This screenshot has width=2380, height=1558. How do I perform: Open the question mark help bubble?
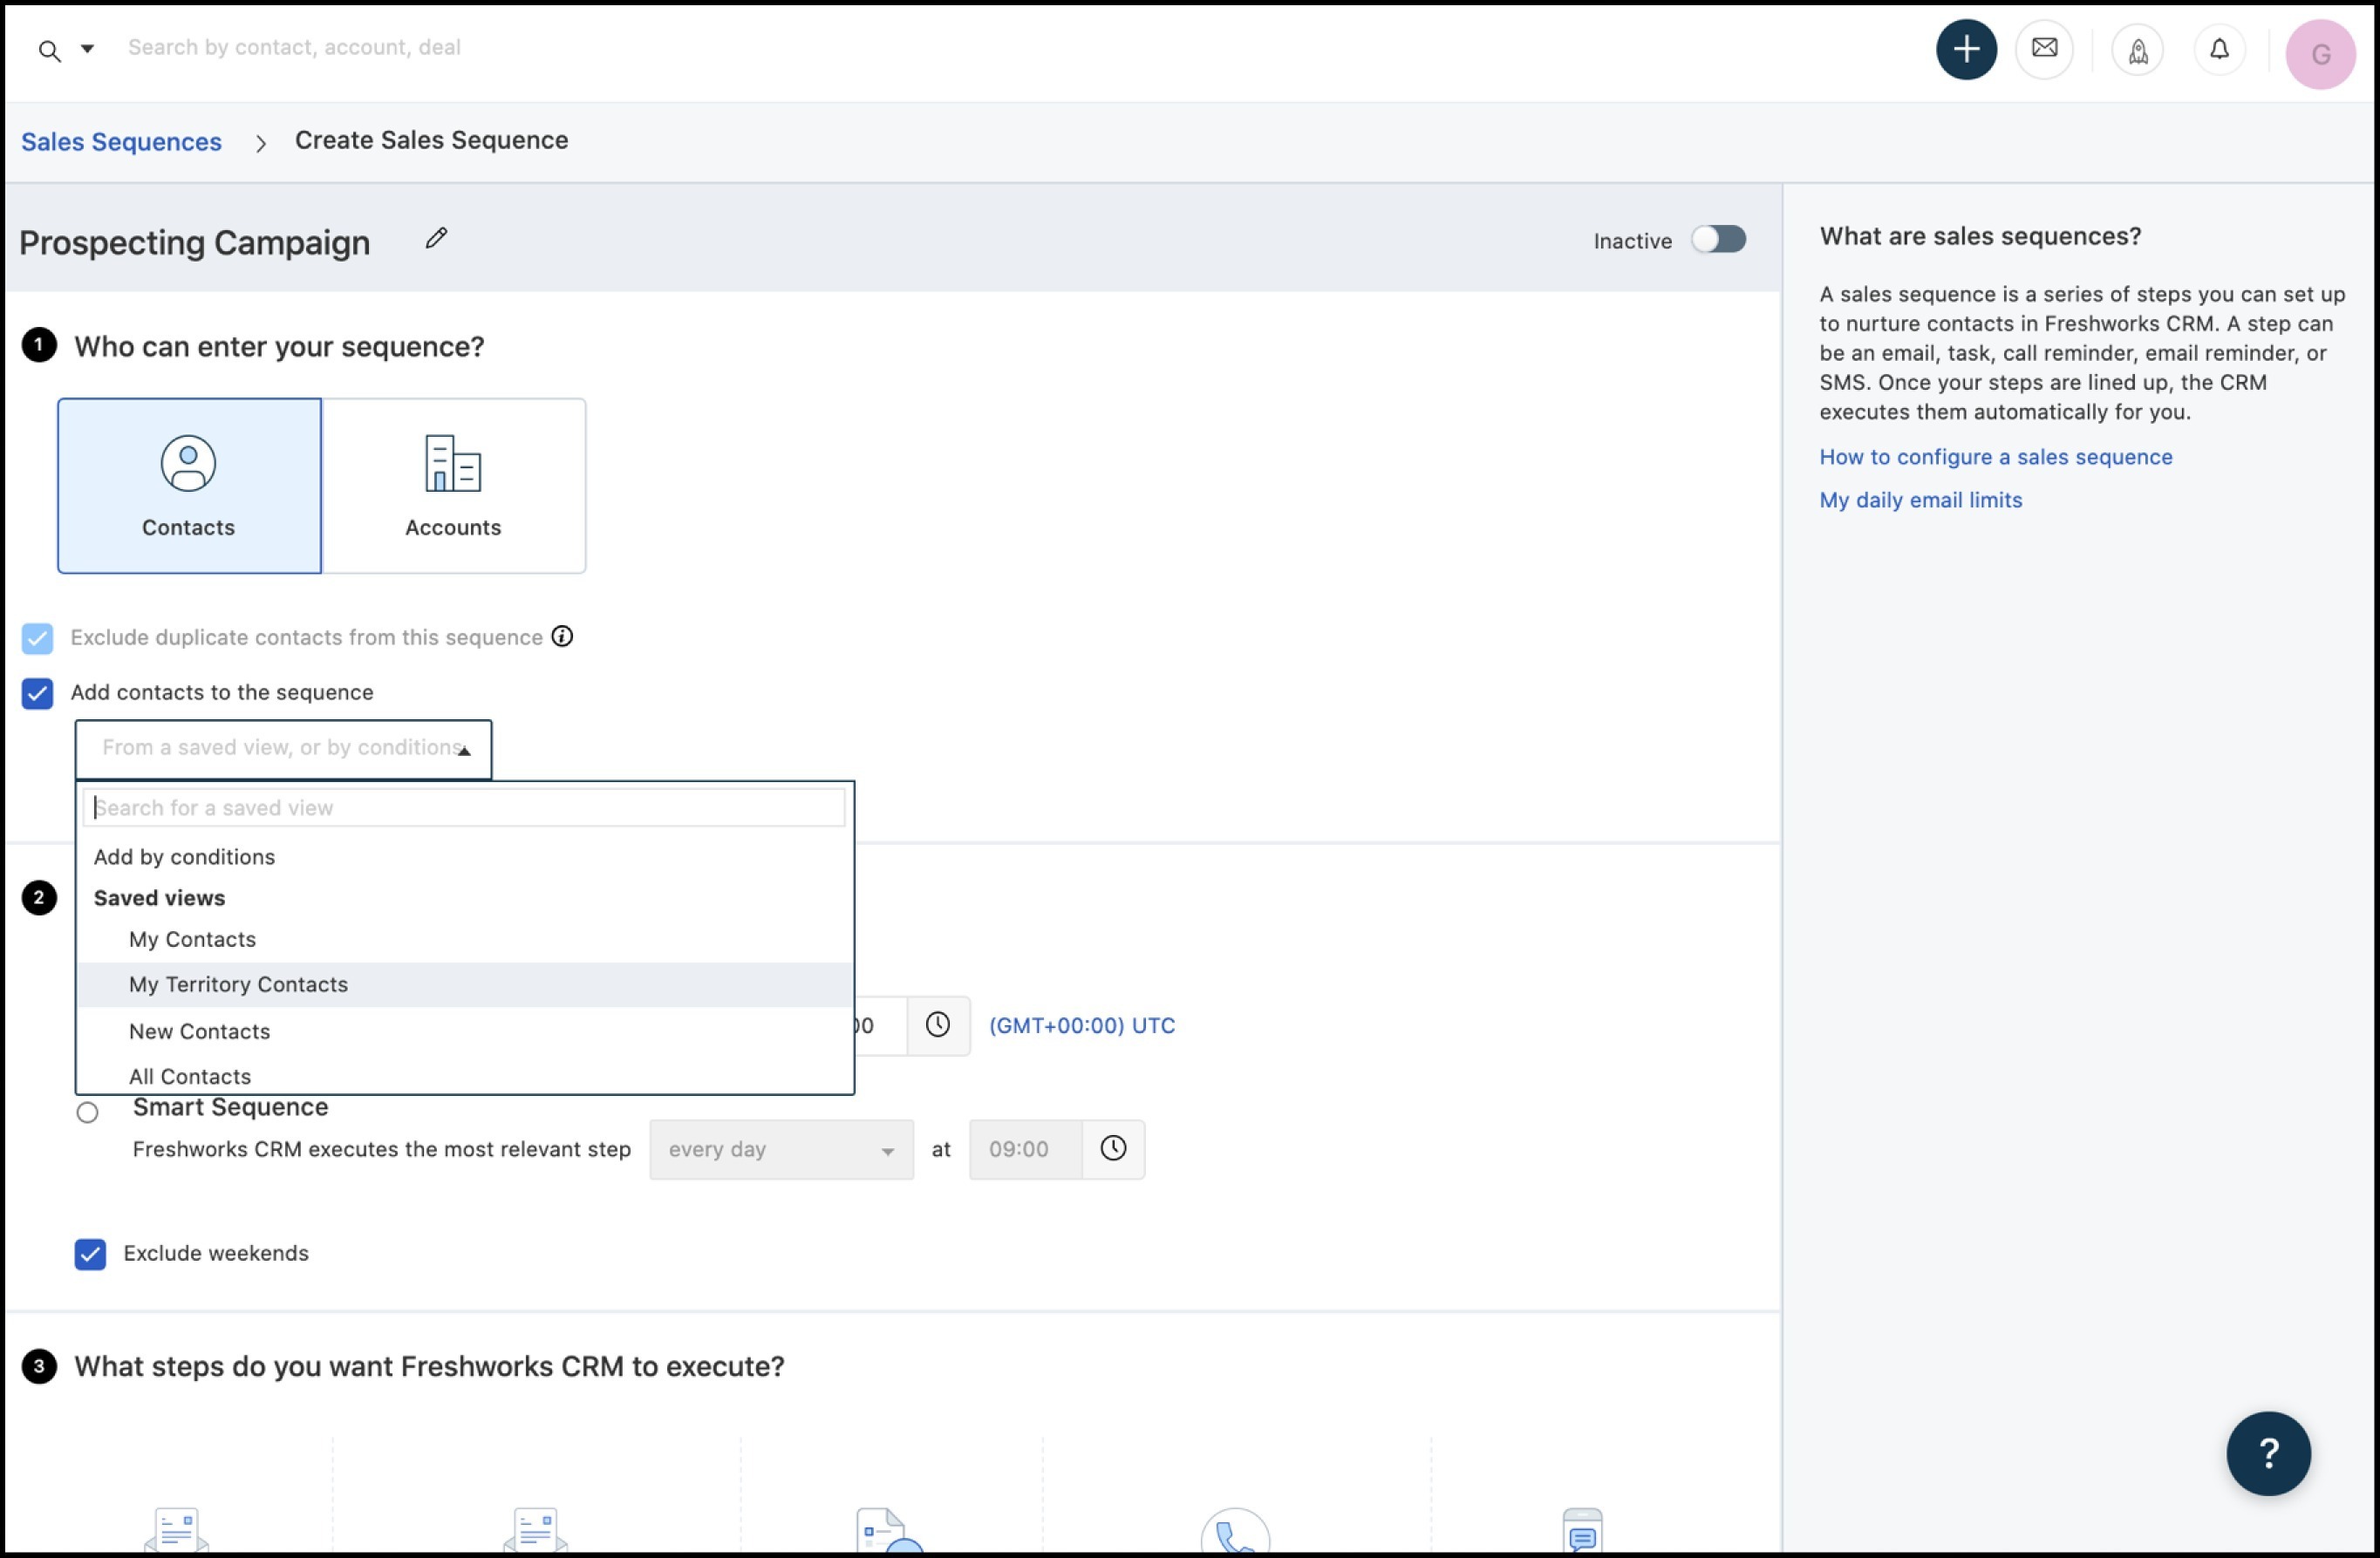(2267, 1452)
